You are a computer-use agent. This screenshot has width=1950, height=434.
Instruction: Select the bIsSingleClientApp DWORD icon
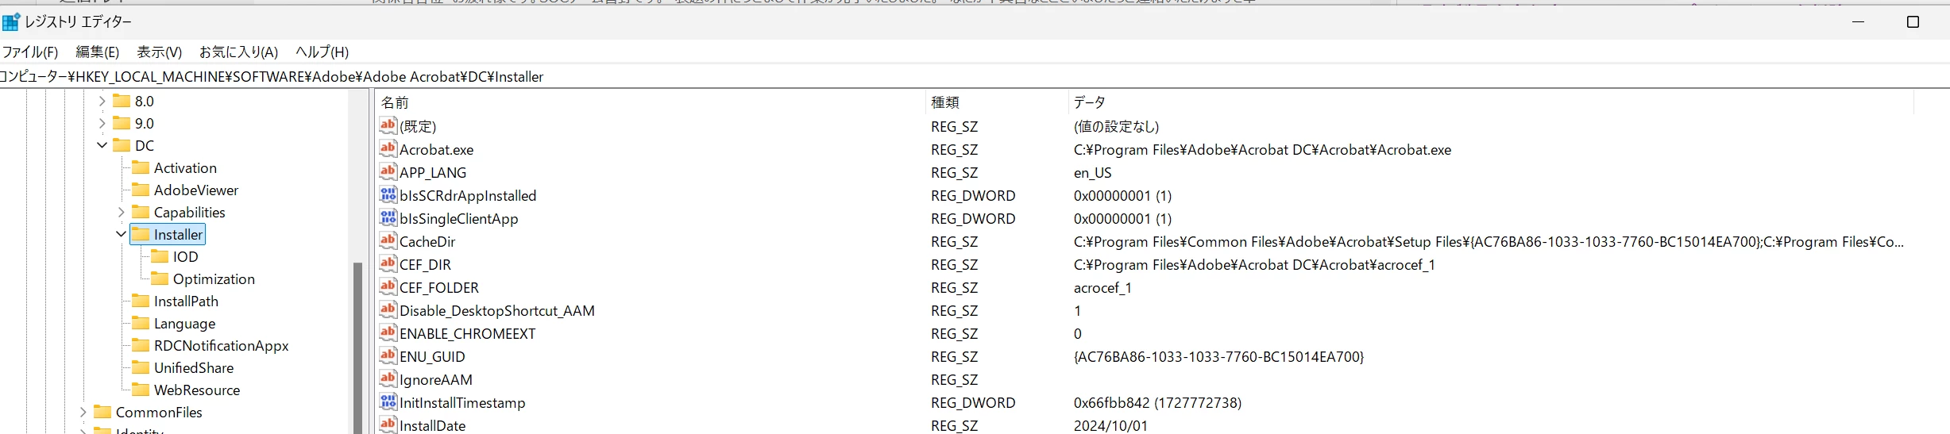click(x=388, y=217)
